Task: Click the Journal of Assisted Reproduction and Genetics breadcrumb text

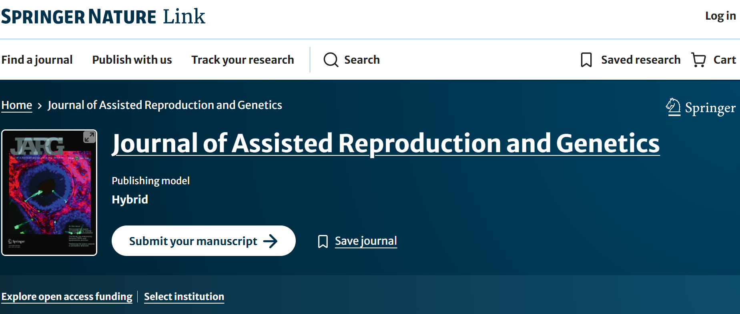Action: pos(165,105)
